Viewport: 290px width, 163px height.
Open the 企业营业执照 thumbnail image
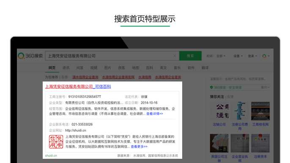(x=240, y=143)
